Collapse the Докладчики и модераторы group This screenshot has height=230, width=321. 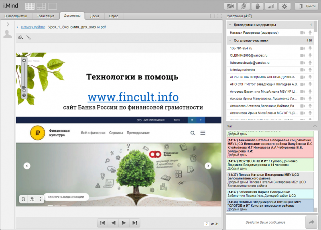click(x=230, y=25)
